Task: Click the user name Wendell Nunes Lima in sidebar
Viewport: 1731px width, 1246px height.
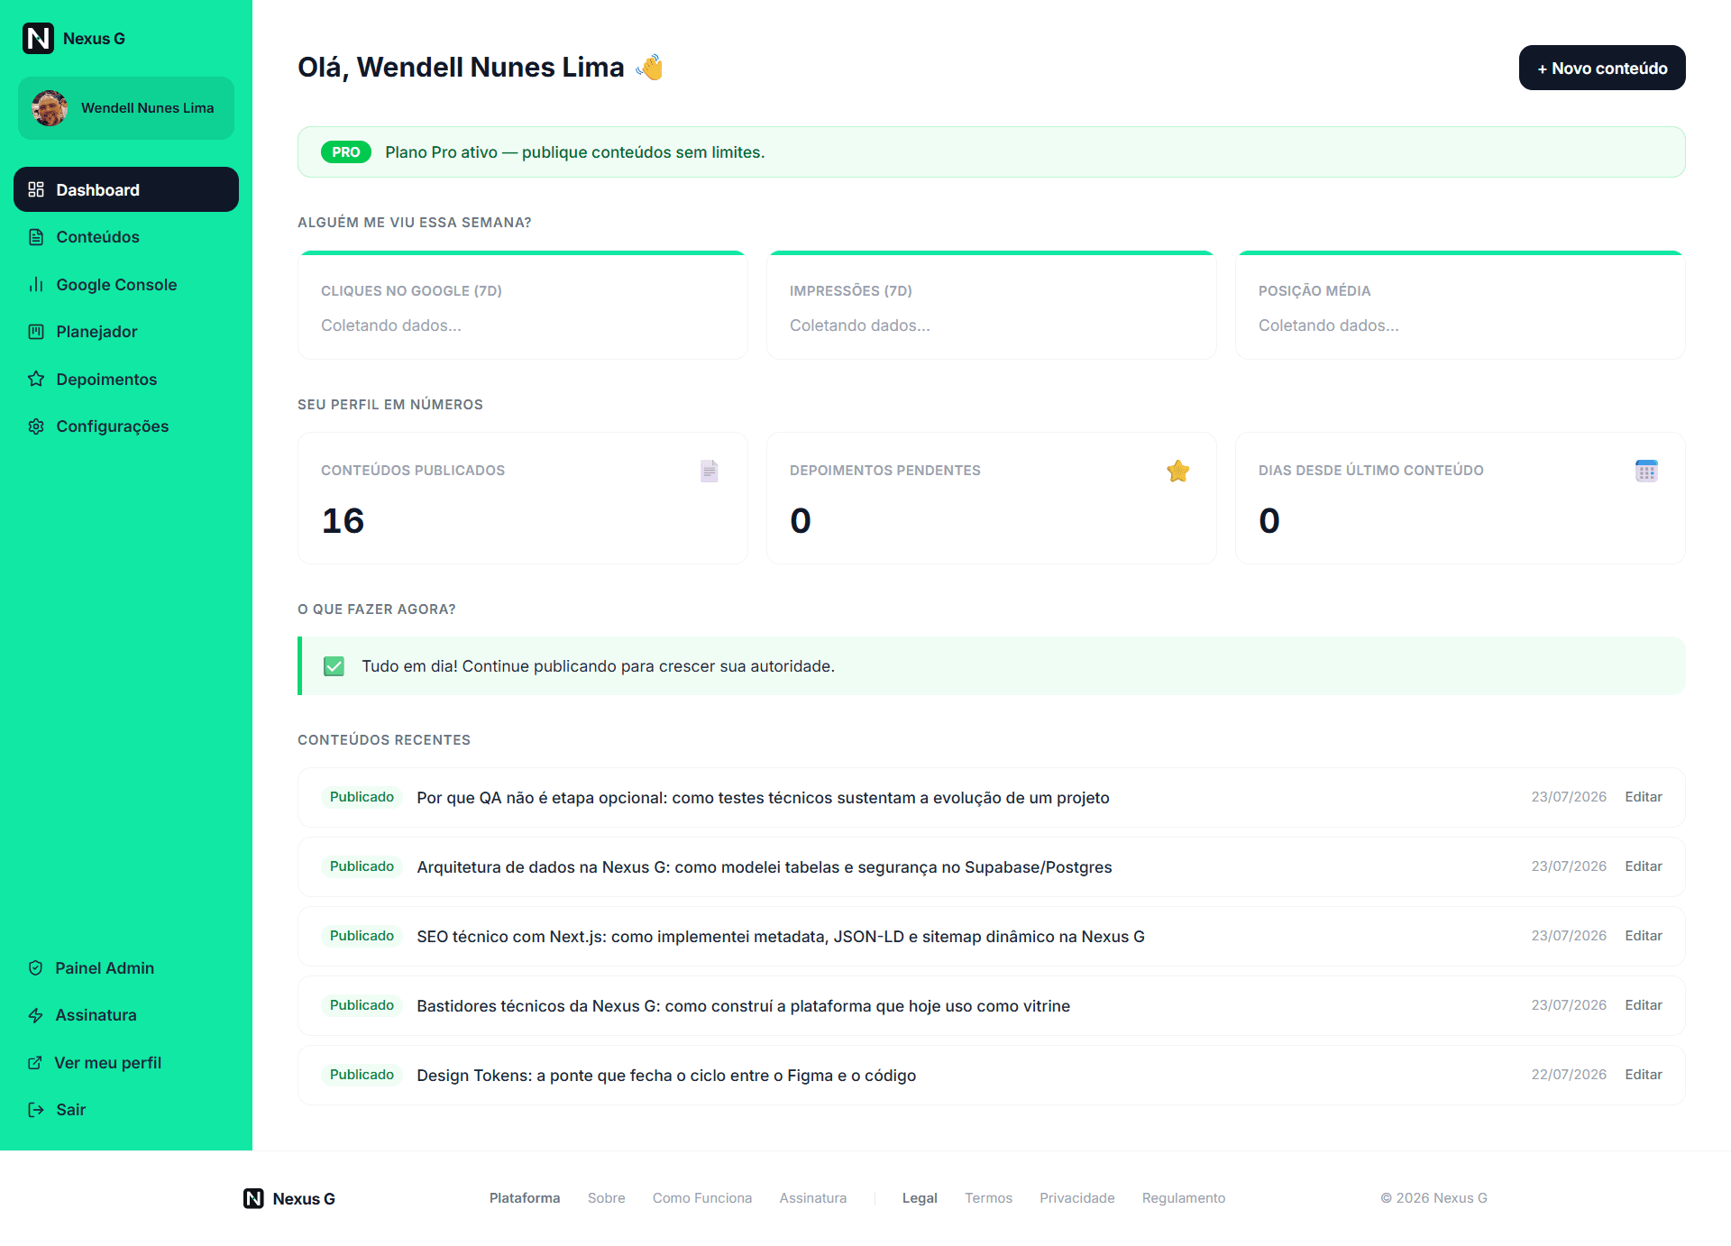Action: pos(148,108)
